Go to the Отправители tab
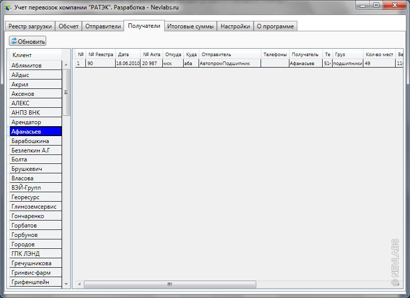This screenshot has height=298, width=410. pyautogui.click(x=103, y=26)
